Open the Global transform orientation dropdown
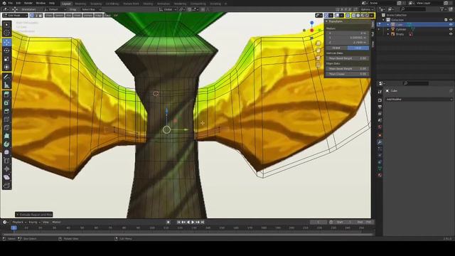 point(168,9)
